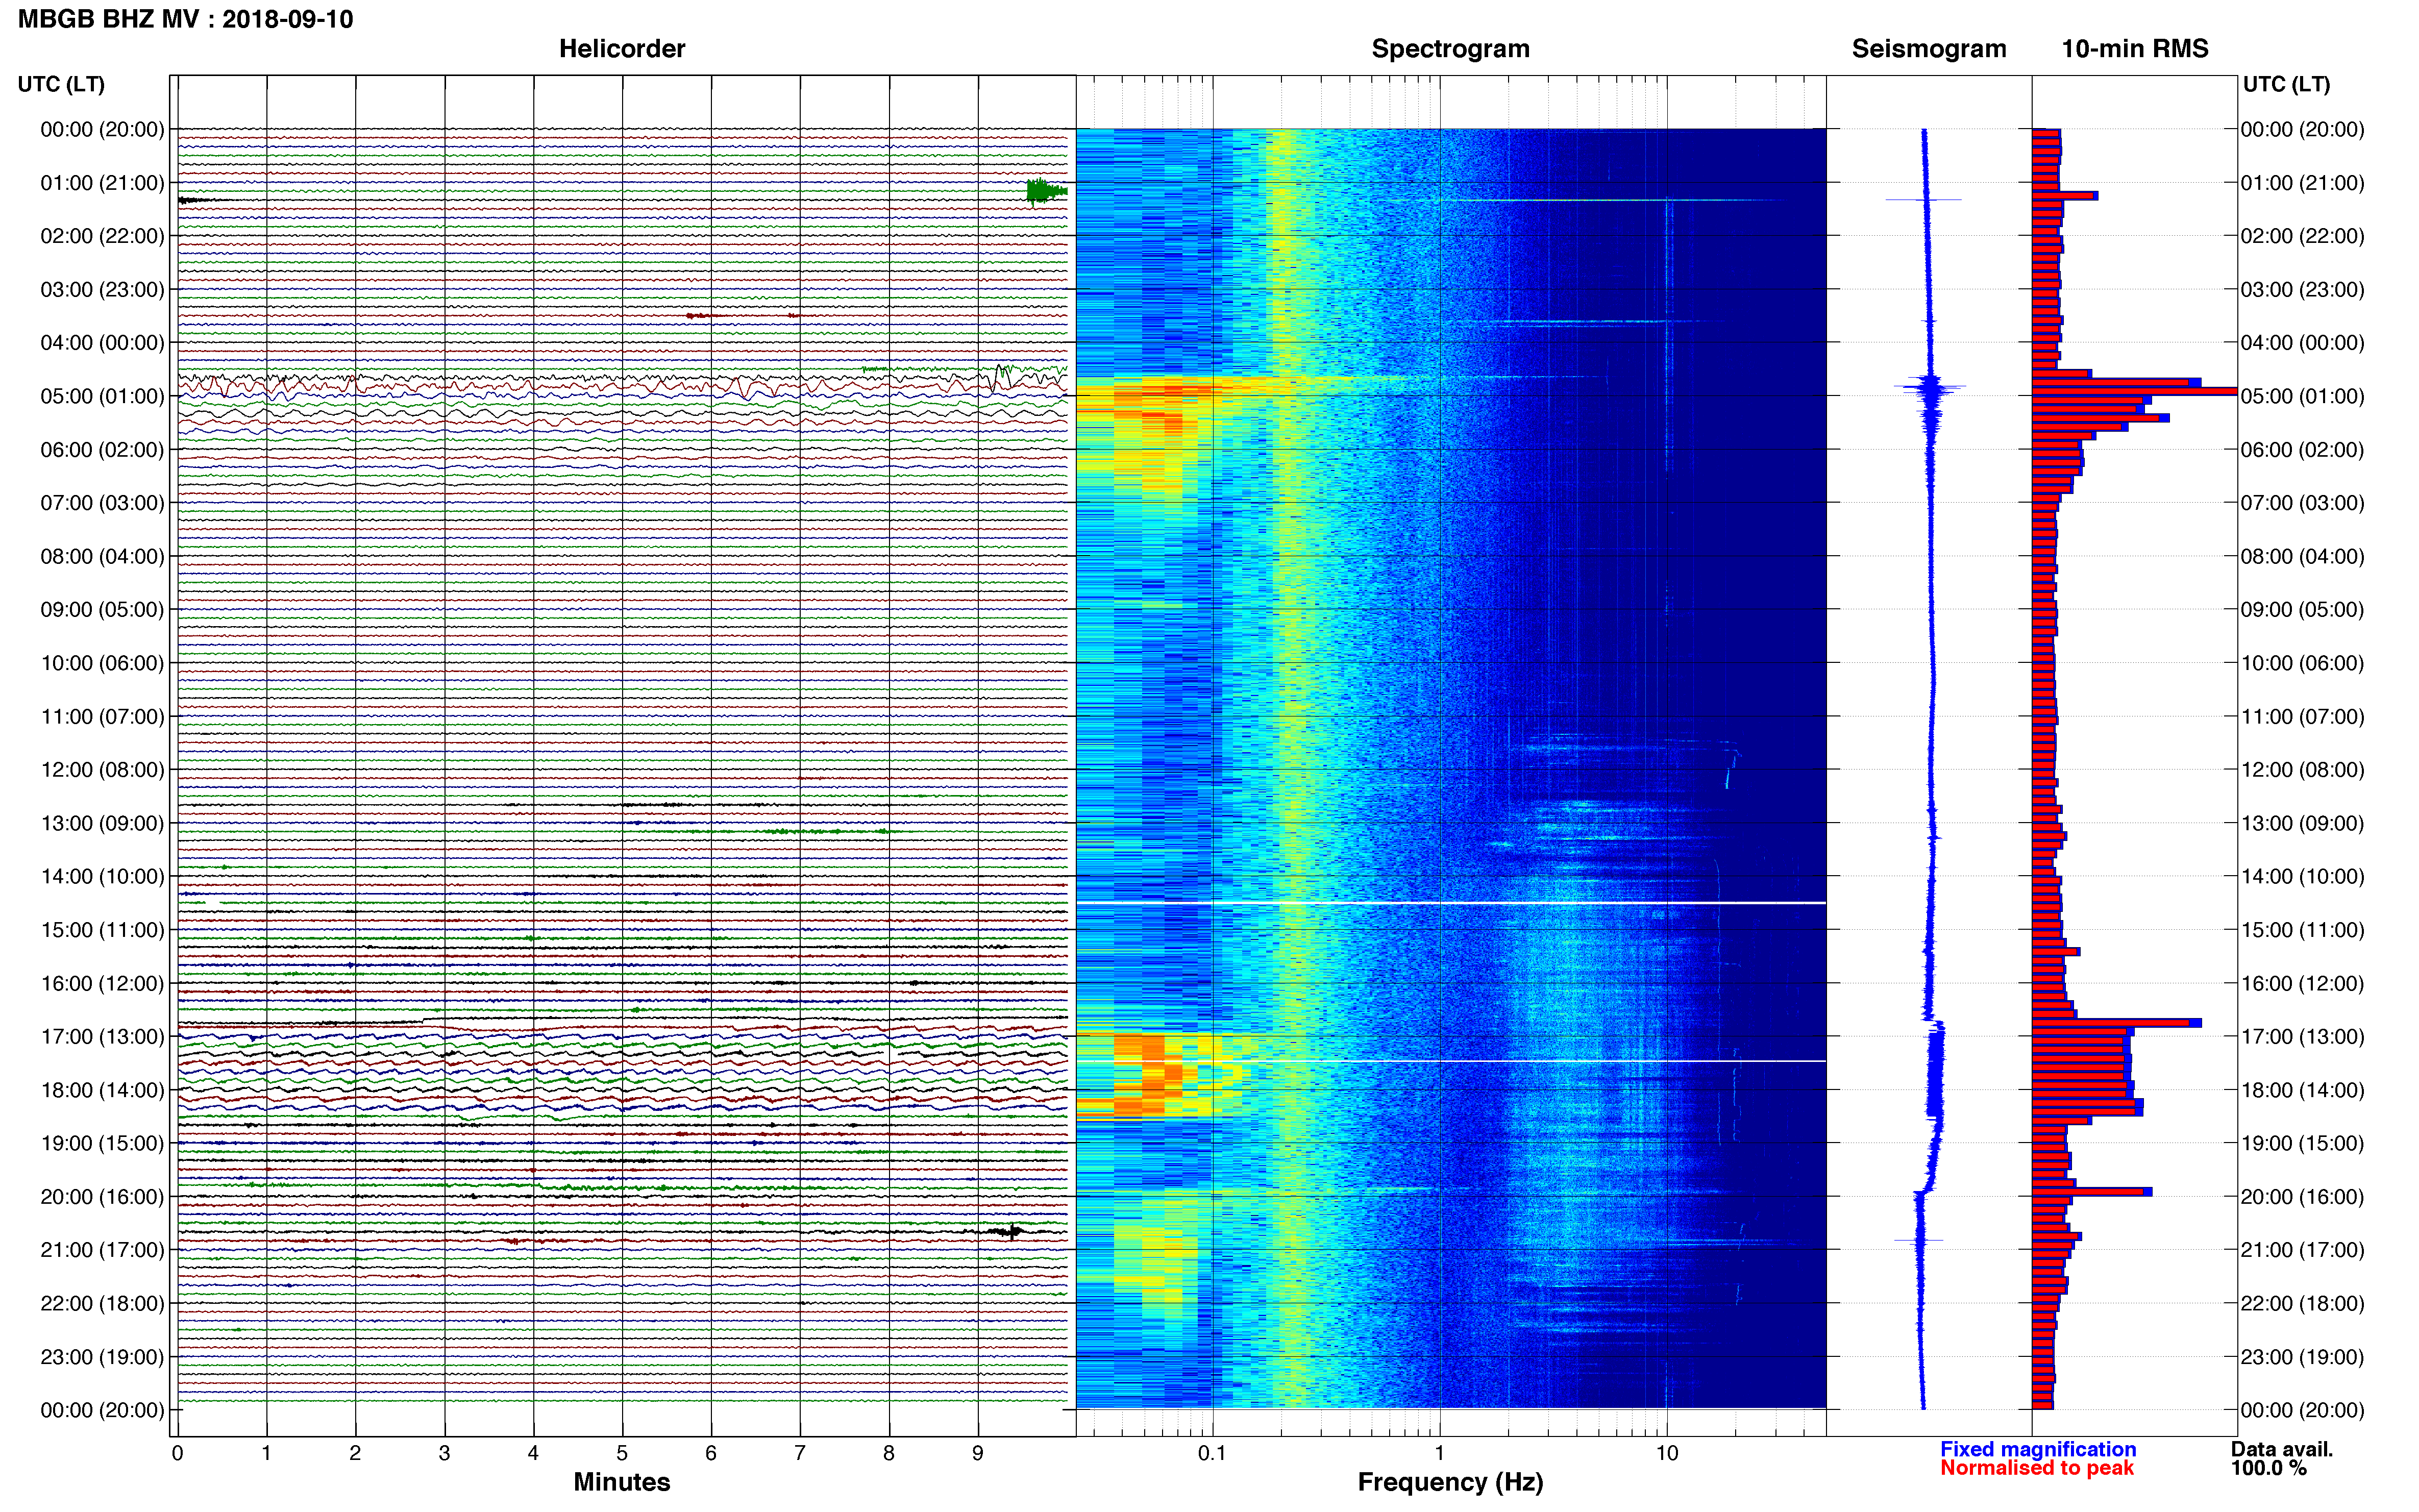Click the left '20:00 (16:00)' time label
2419x1512 pixels.
click(102, 1197)
